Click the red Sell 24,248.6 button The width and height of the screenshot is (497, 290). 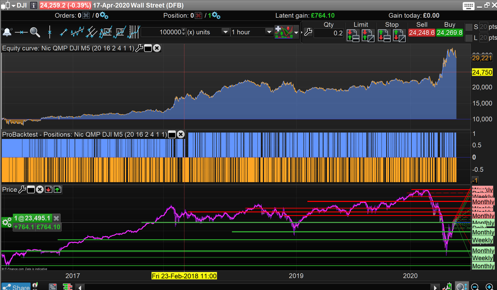(x=422, y=33)
